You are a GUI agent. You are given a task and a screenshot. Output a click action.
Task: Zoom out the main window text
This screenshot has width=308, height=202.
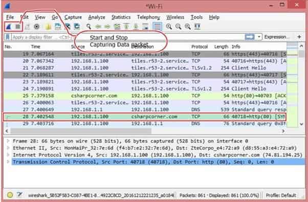(x=178, y=26)
